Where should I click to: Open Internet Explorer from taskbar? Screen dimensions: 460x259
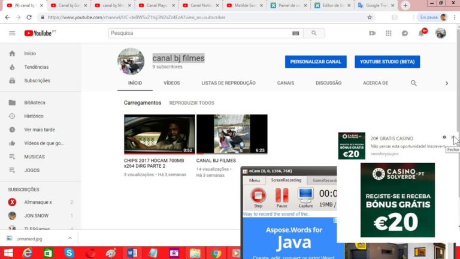pos(28,253)
